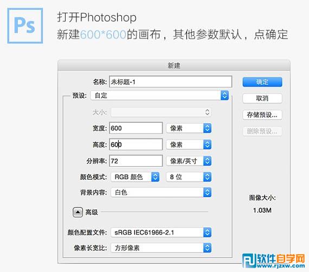The height and width of the screenshot is (272, 309).
Task: Click the Photoshop Ps logo icon
Action: coord(25,26)
